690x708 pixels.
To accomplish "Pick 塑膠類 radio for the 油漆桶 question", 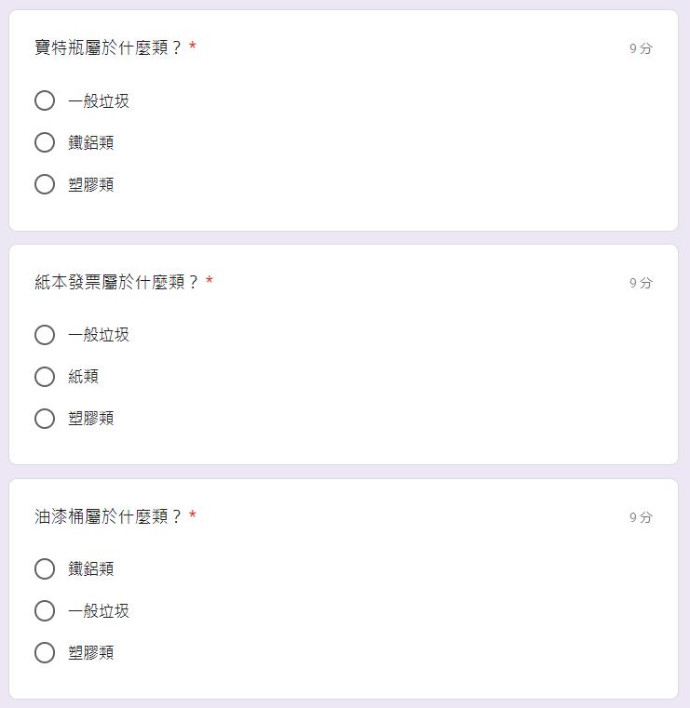I will (x=45, y=653).
